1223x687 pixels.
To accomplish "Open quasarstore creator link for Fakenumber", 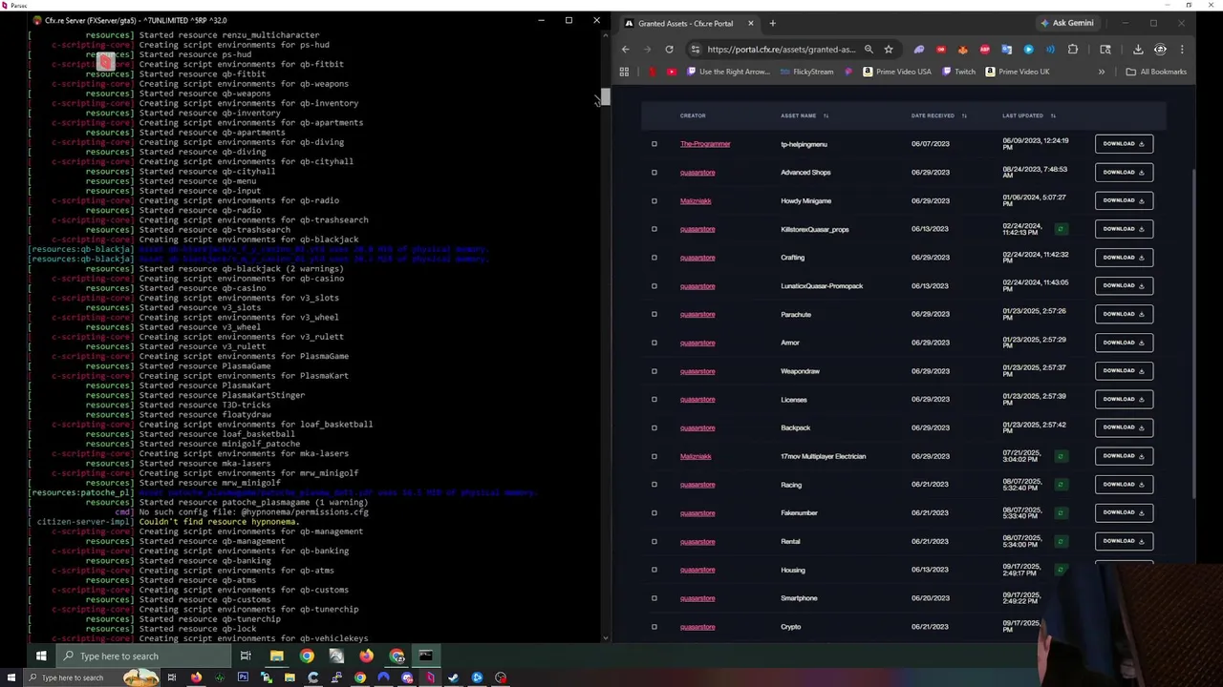I will point(697,513).
